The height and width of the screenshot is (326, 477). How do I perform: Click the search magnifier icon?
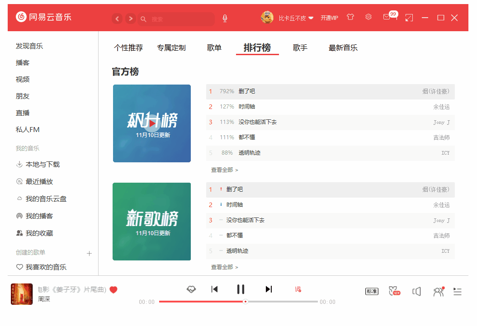(x=143, y=19)
